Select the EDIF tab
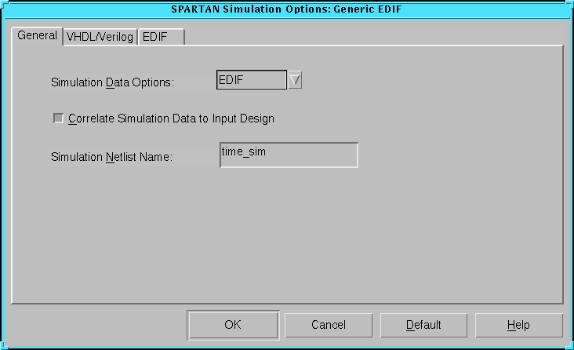The width and height of the screenshot is (574, 350). pos(160,37)
